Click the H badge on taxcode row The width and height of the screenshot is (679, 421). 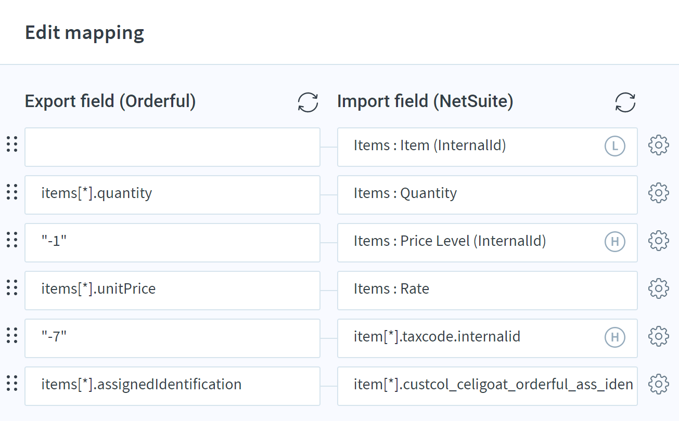(x=614, y=338)
